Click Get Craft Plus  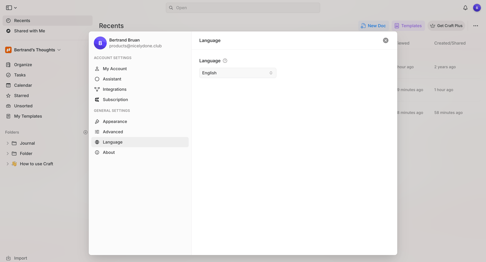point(446,26)
